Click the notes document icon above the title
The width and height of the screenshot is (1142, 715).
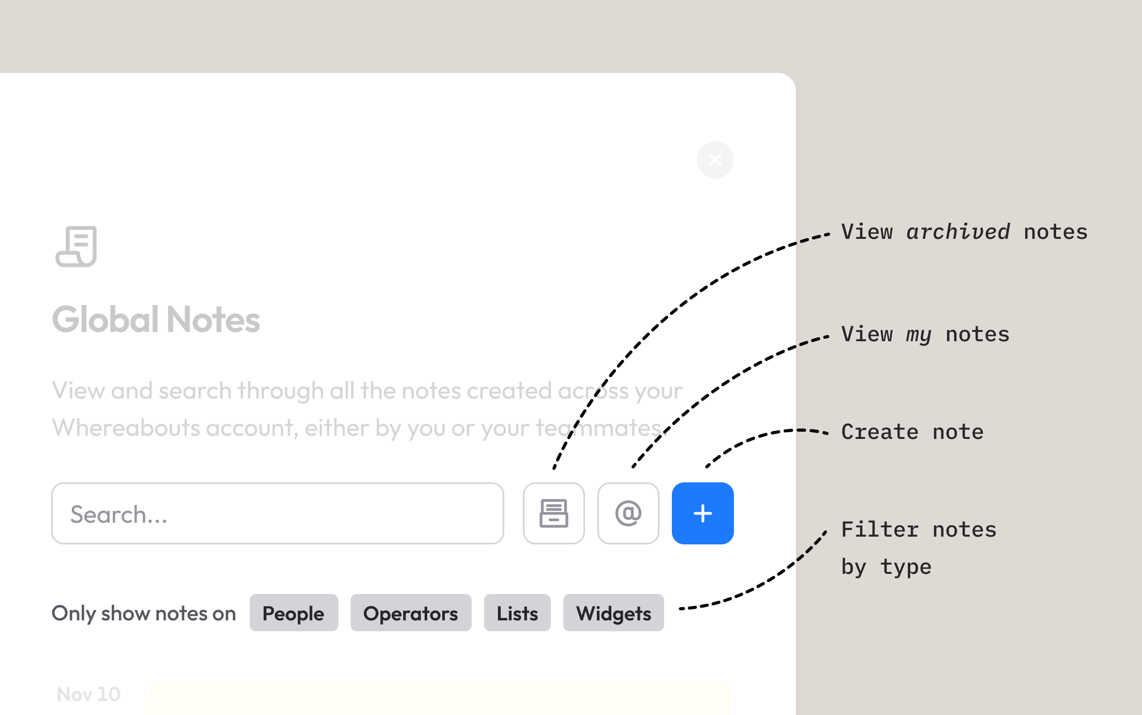(78, 246)
